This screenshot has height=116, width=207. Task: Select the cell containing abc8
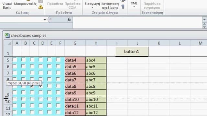[96, 86]
